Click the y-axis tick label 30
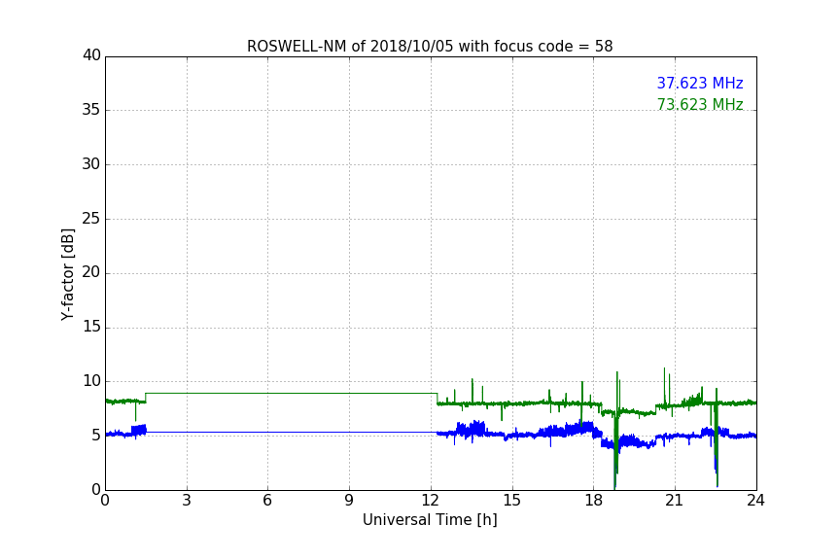Viewport: 840px width, 560px height. (91, 164)
